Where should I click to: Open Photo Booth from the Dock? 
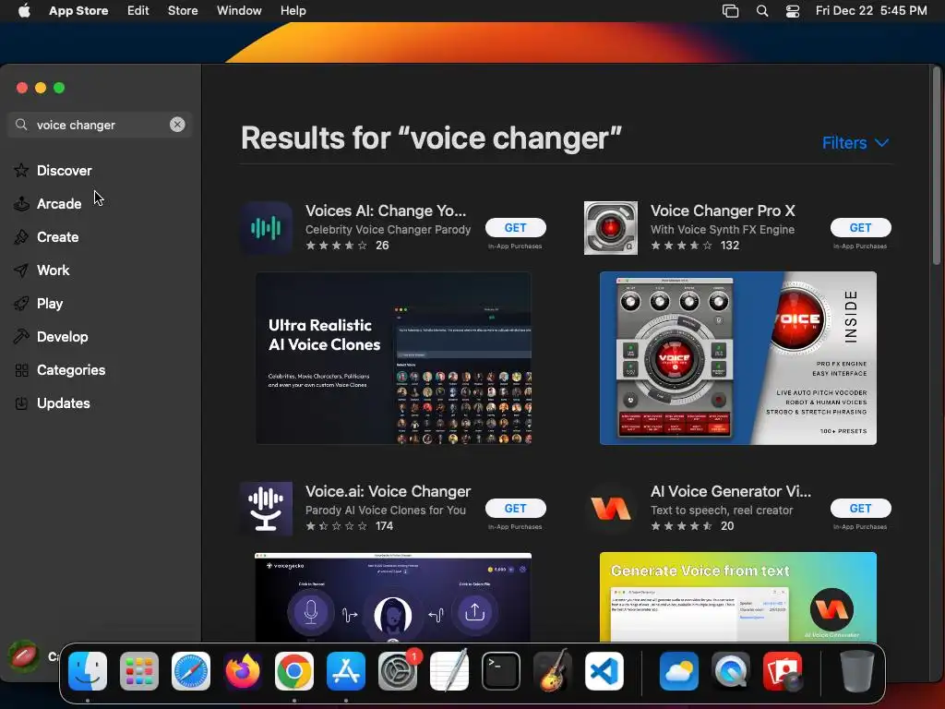783,671
